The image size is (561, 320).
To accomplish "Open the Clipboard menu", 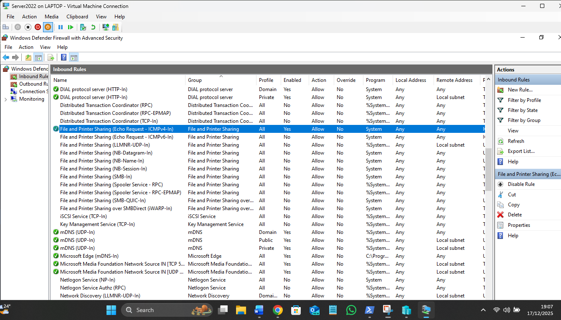I will click(77, 17).
